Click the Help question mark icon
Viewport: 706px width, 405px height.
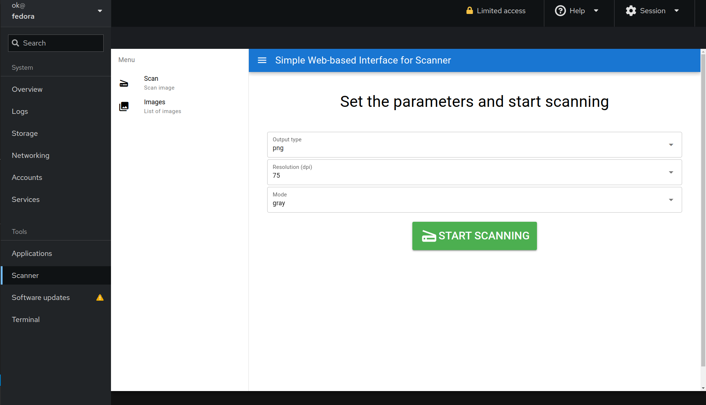click(x=560, y=11)
